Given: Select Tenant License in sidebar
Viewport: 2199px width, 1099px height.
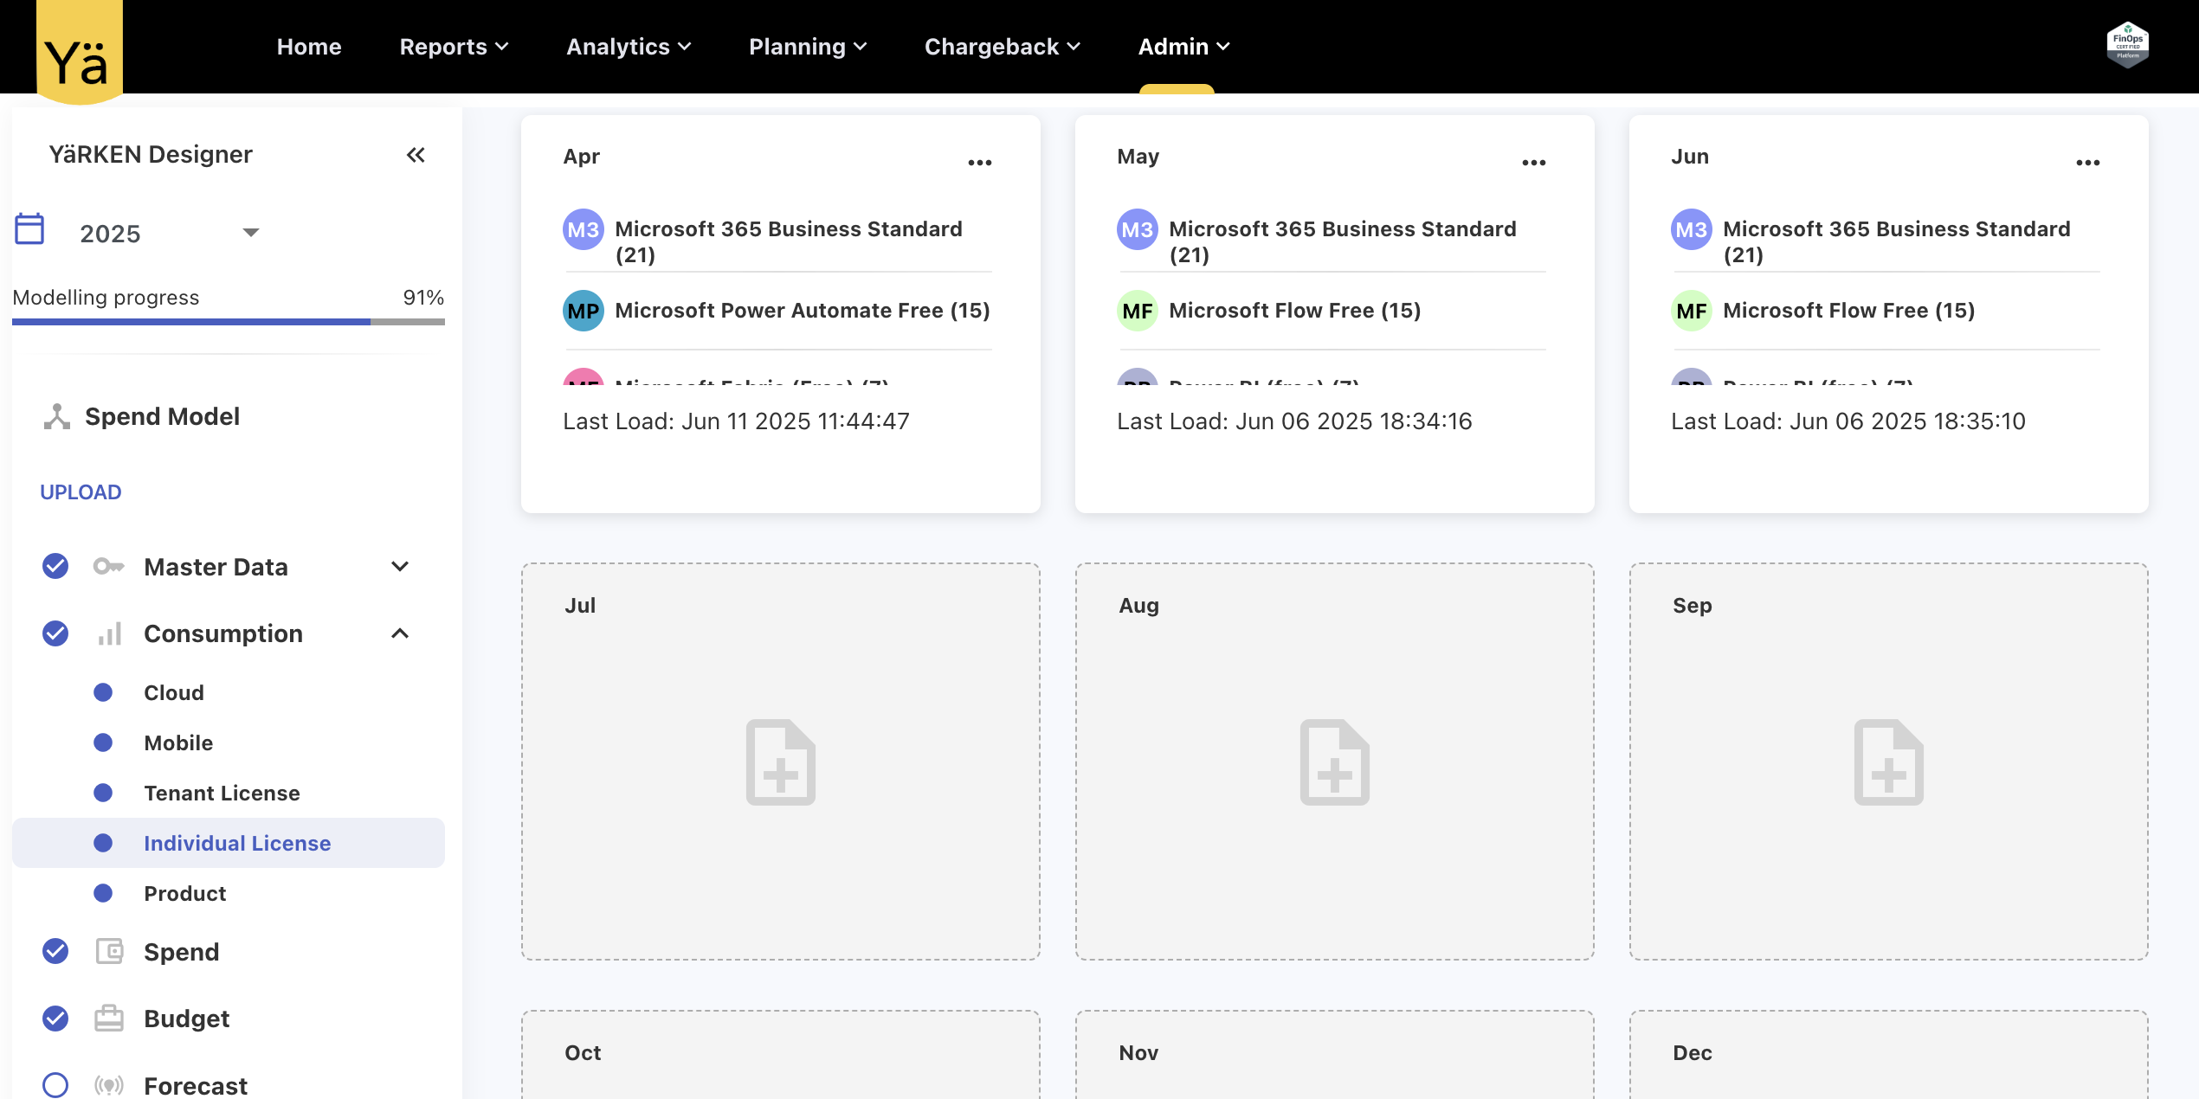Looking at the screenshot, I should pos(222,793).
